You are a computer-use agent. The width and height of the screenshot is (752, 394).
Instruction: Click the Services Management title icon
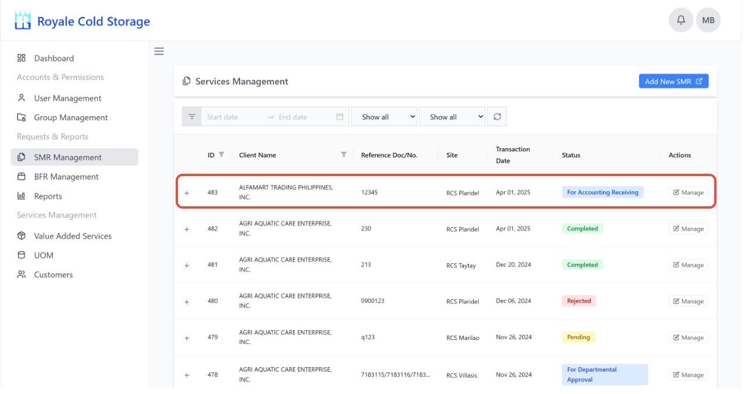tap(187, 81)
